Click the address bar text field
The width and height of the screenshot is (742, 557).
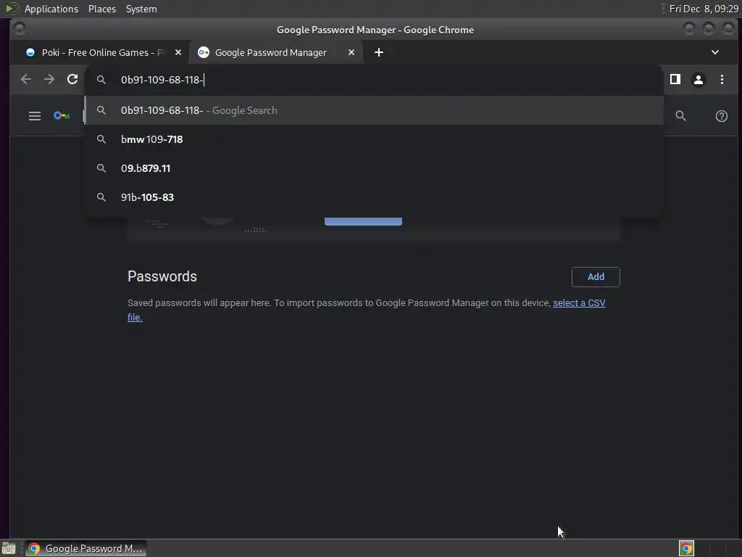point(374,80)
